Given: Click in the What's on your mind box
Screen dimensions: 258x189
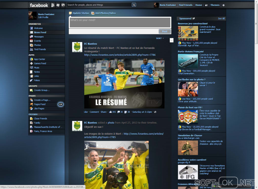Looking at the screenshot, I should click(x=120, y=22).
